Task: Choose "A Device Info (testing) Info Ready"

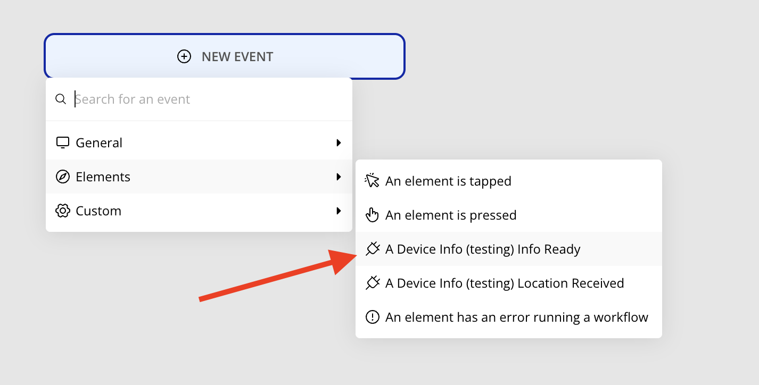Action: point(483,249)
